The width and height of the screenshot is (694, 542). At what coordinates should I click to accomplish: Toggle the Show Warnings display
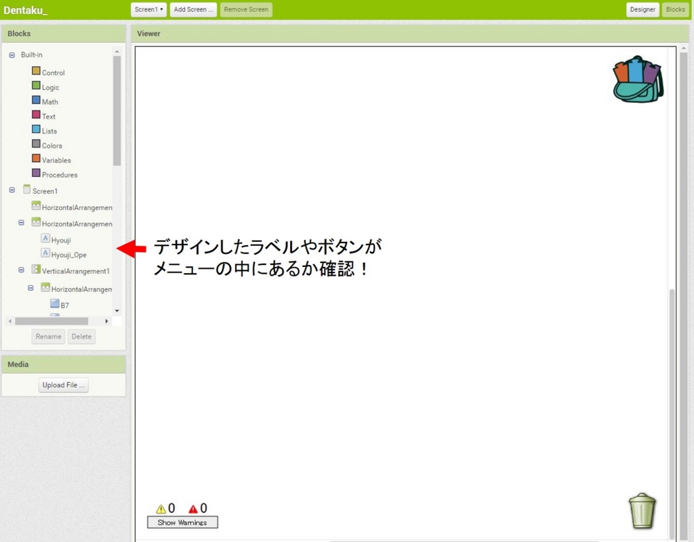[x=182, y=522]
